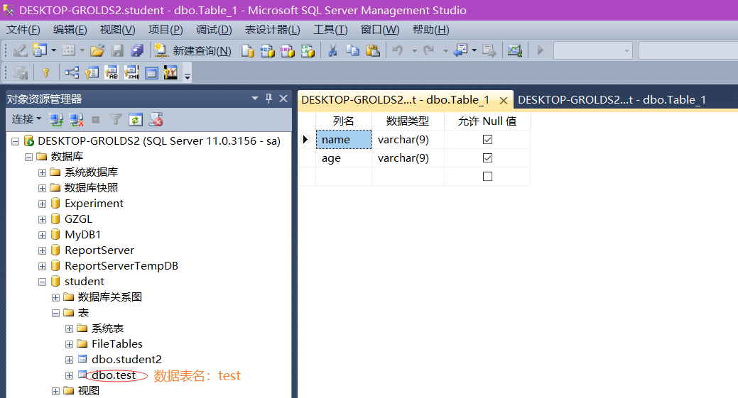
Task: Click the Save All icon
Action: coord(137,50)
